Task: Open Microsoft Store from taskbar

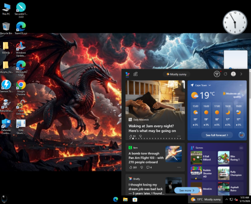Action: (x=135, y=199)
